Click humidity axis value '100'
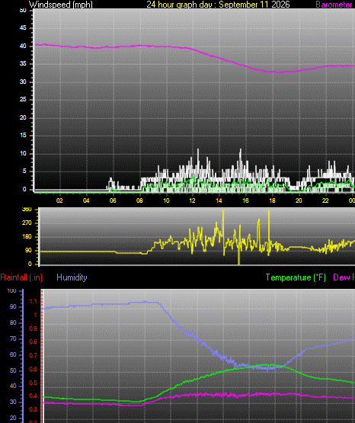This screenshot has height=423, width=355. pos(11,291)
